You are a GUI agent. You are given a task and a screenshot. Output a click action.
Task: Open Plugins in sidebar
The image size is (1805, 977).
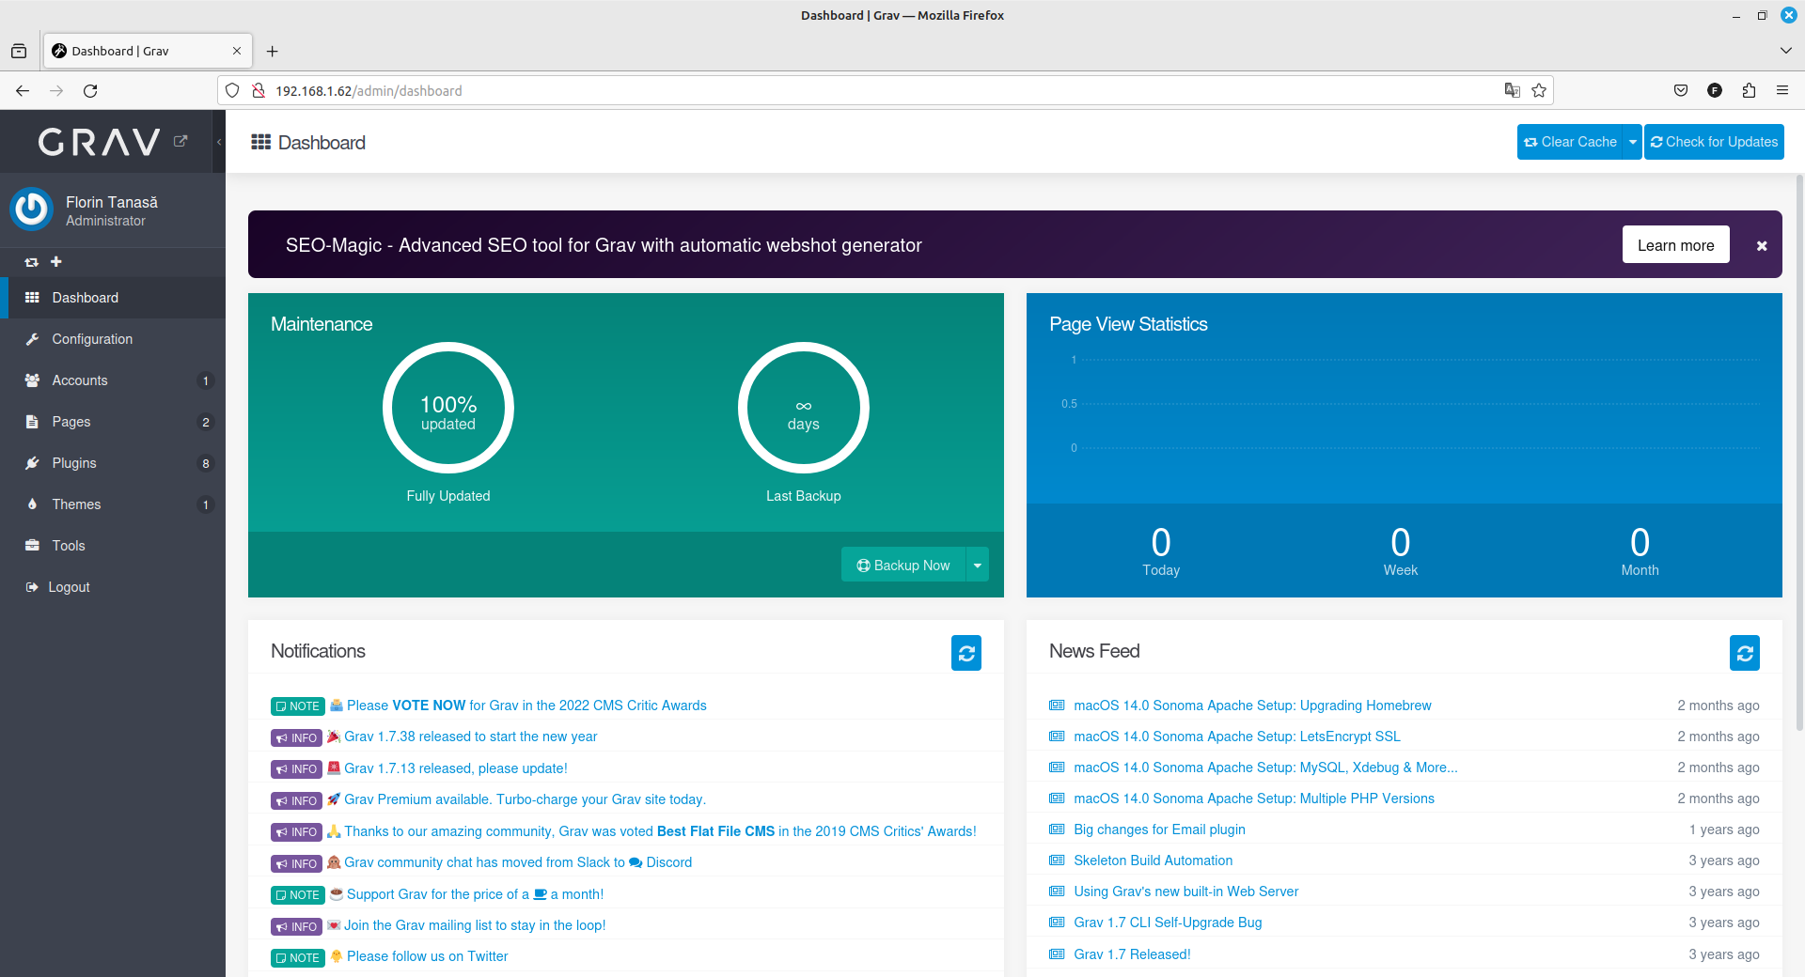(113, 463)
